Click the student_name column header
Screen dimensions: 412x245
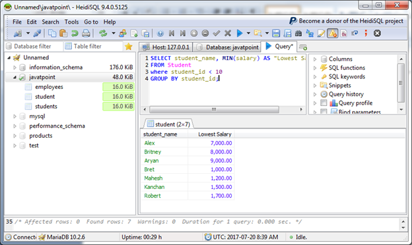point(164,134)
